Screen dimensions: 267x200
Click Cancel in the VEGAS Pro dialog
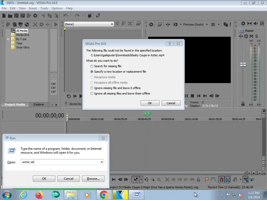[x=171, y=103]
